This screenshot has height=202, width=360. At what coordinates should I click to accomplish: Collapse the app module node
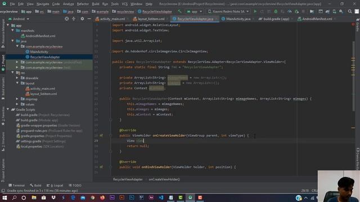(x=8, y=25)
